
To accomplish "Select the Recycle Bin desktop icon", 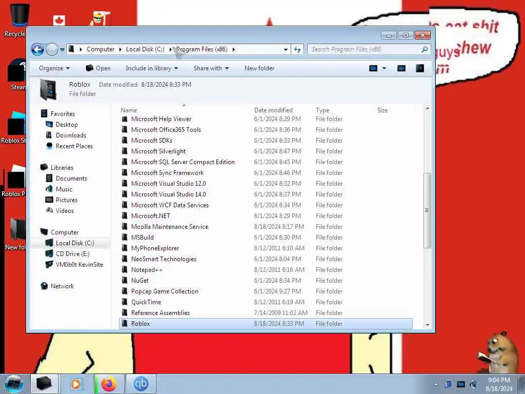I will tap(15, 19).
